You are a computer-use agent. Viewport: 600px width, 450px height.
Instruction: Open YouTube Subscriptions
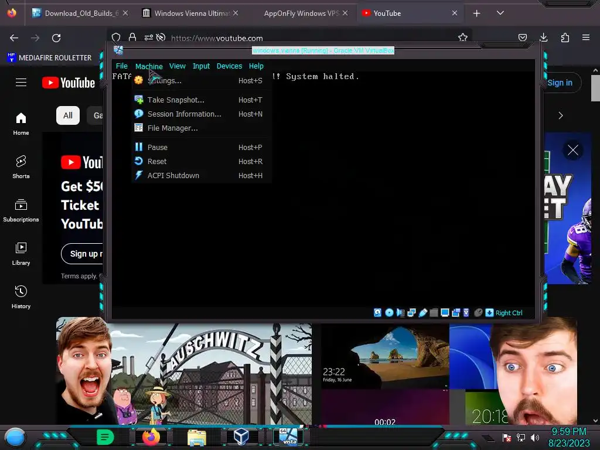pyautogui.click(x=21, y=210)
